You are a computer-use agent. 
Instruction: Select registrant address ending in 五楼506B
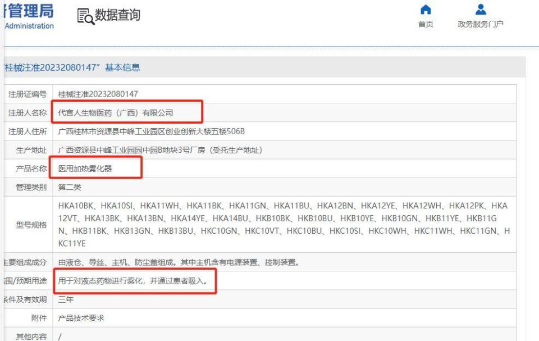click(151, 131)
